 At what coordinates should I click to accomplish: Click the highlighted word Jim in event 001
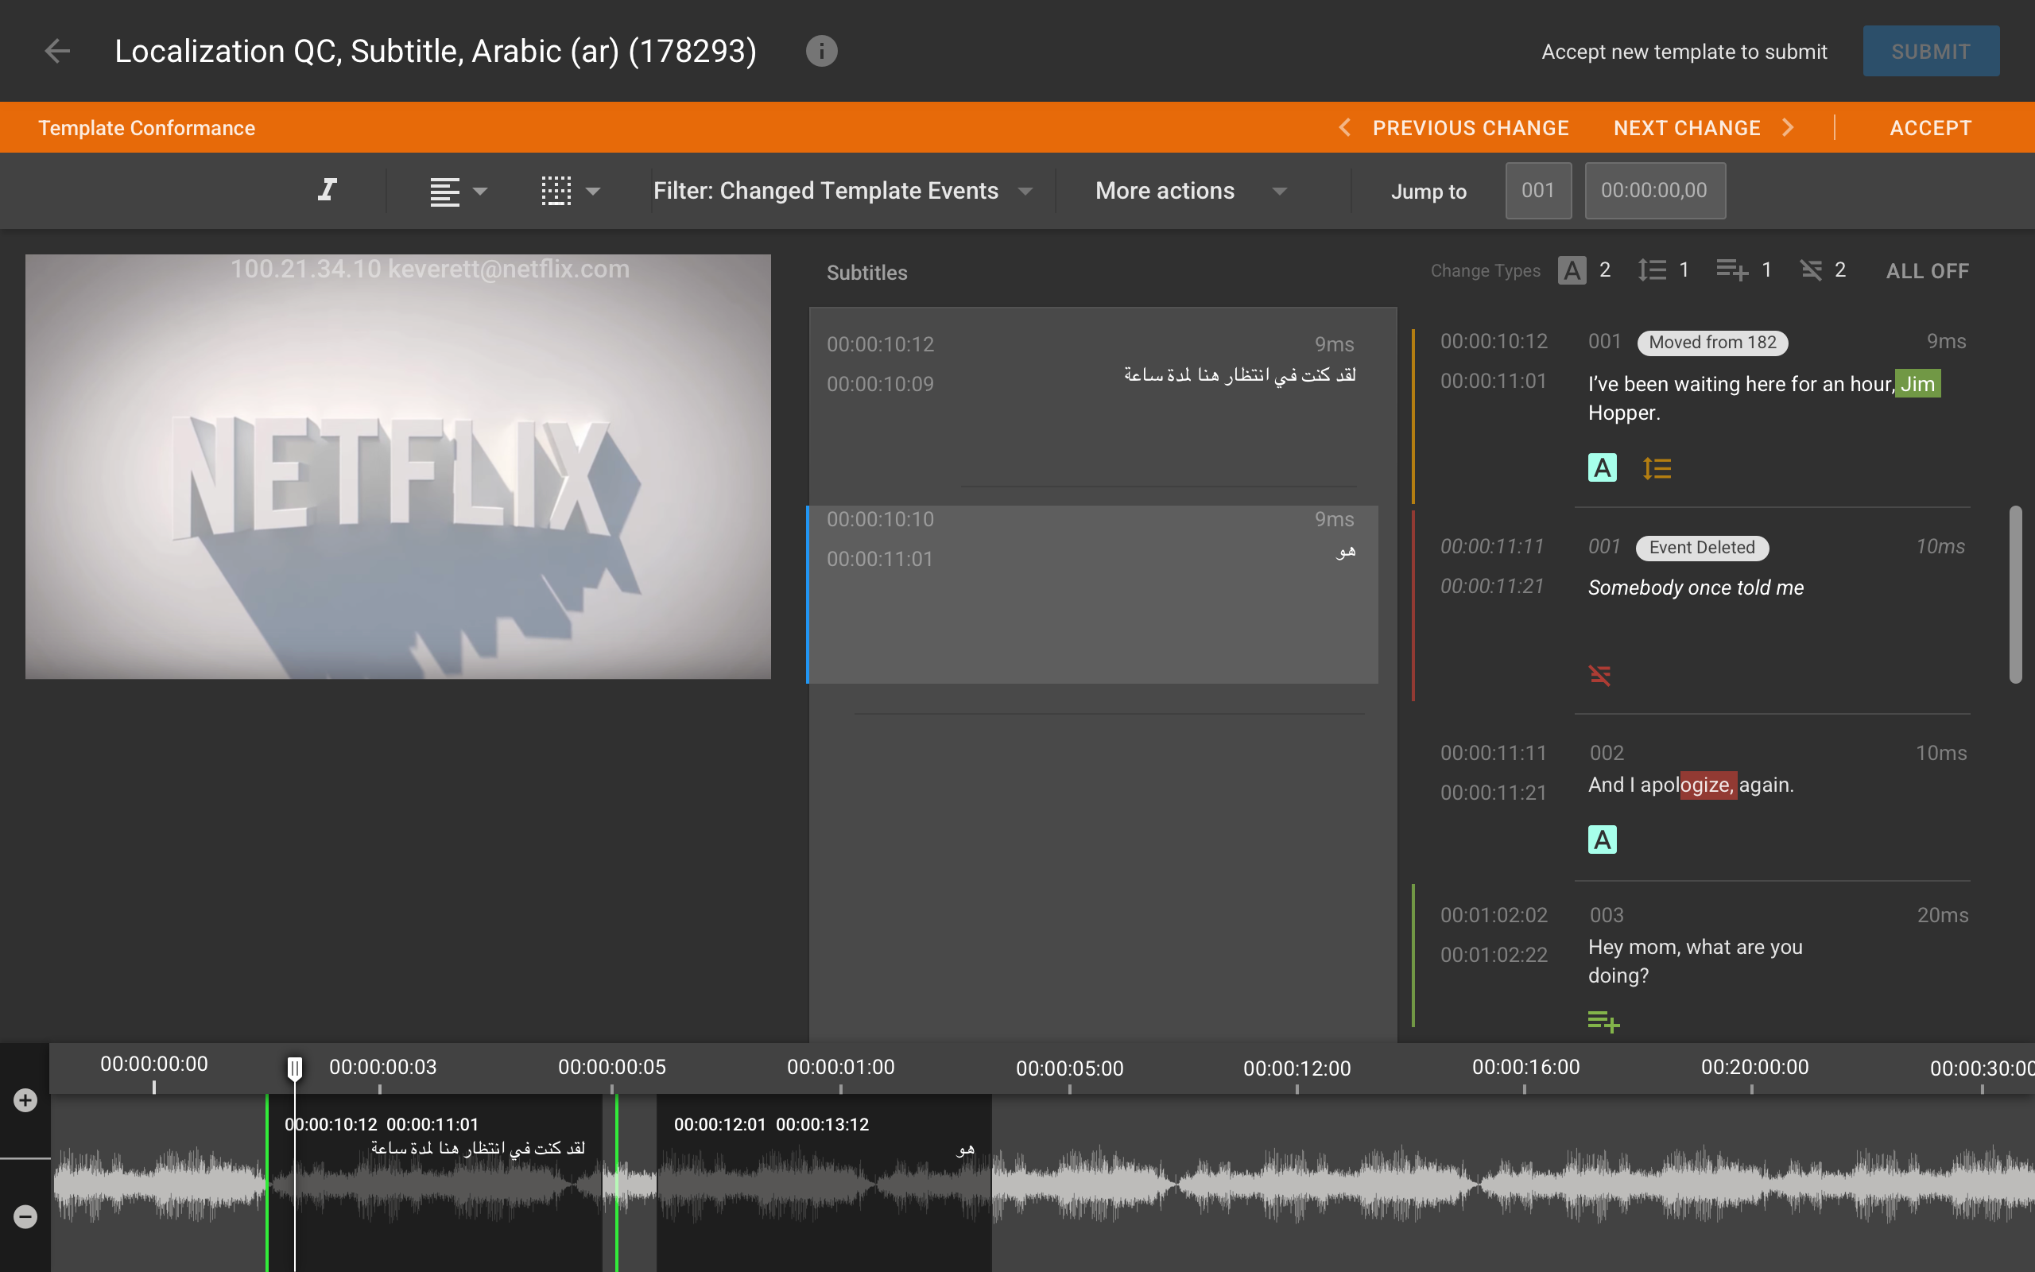tap(1917, 384)
